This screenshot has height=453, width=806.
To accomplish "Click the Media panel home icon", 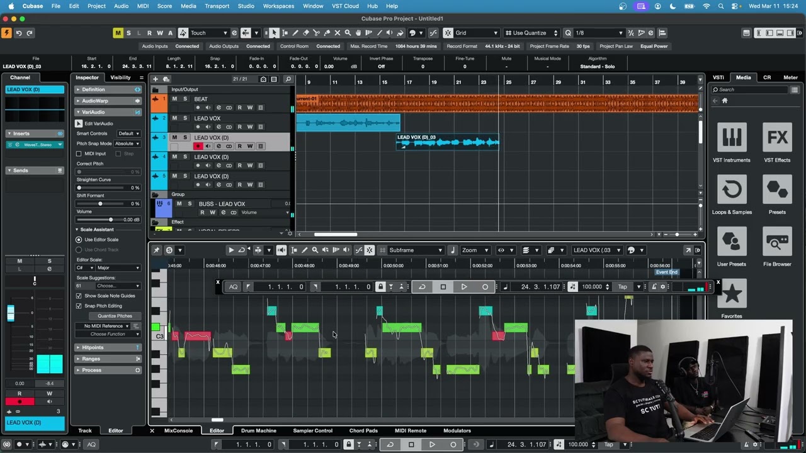I will [725, 101].
